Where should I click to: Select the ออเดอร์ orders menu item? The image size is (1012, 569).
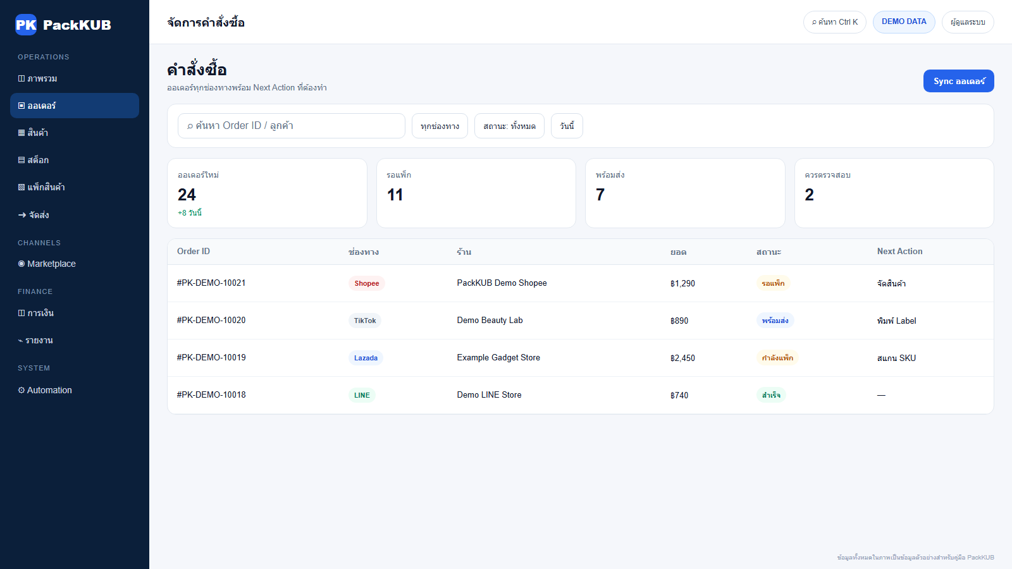(75, 106)
